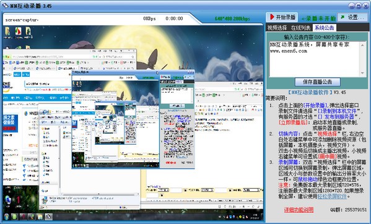The height and width of the screenshot is (224, 371).
Task: Click the 0:00:00 elapsed time readout
Action: 174,19
